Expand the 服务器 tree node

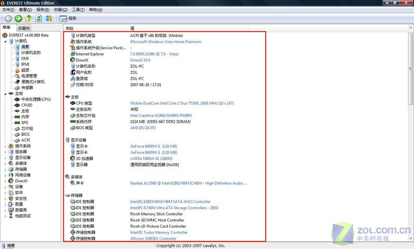(5, 152)
